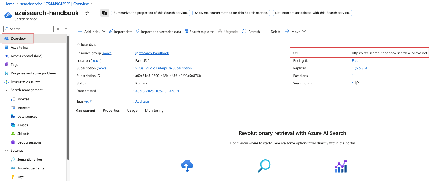Click the Tags icon in sidebar

(6, 64)
